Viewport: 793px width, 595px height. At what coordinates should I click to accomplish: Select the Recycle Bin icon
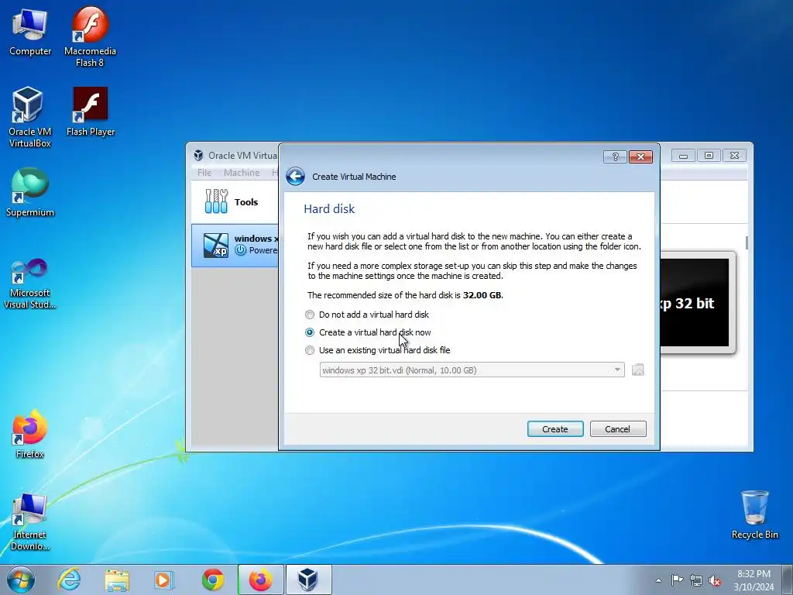754,515
